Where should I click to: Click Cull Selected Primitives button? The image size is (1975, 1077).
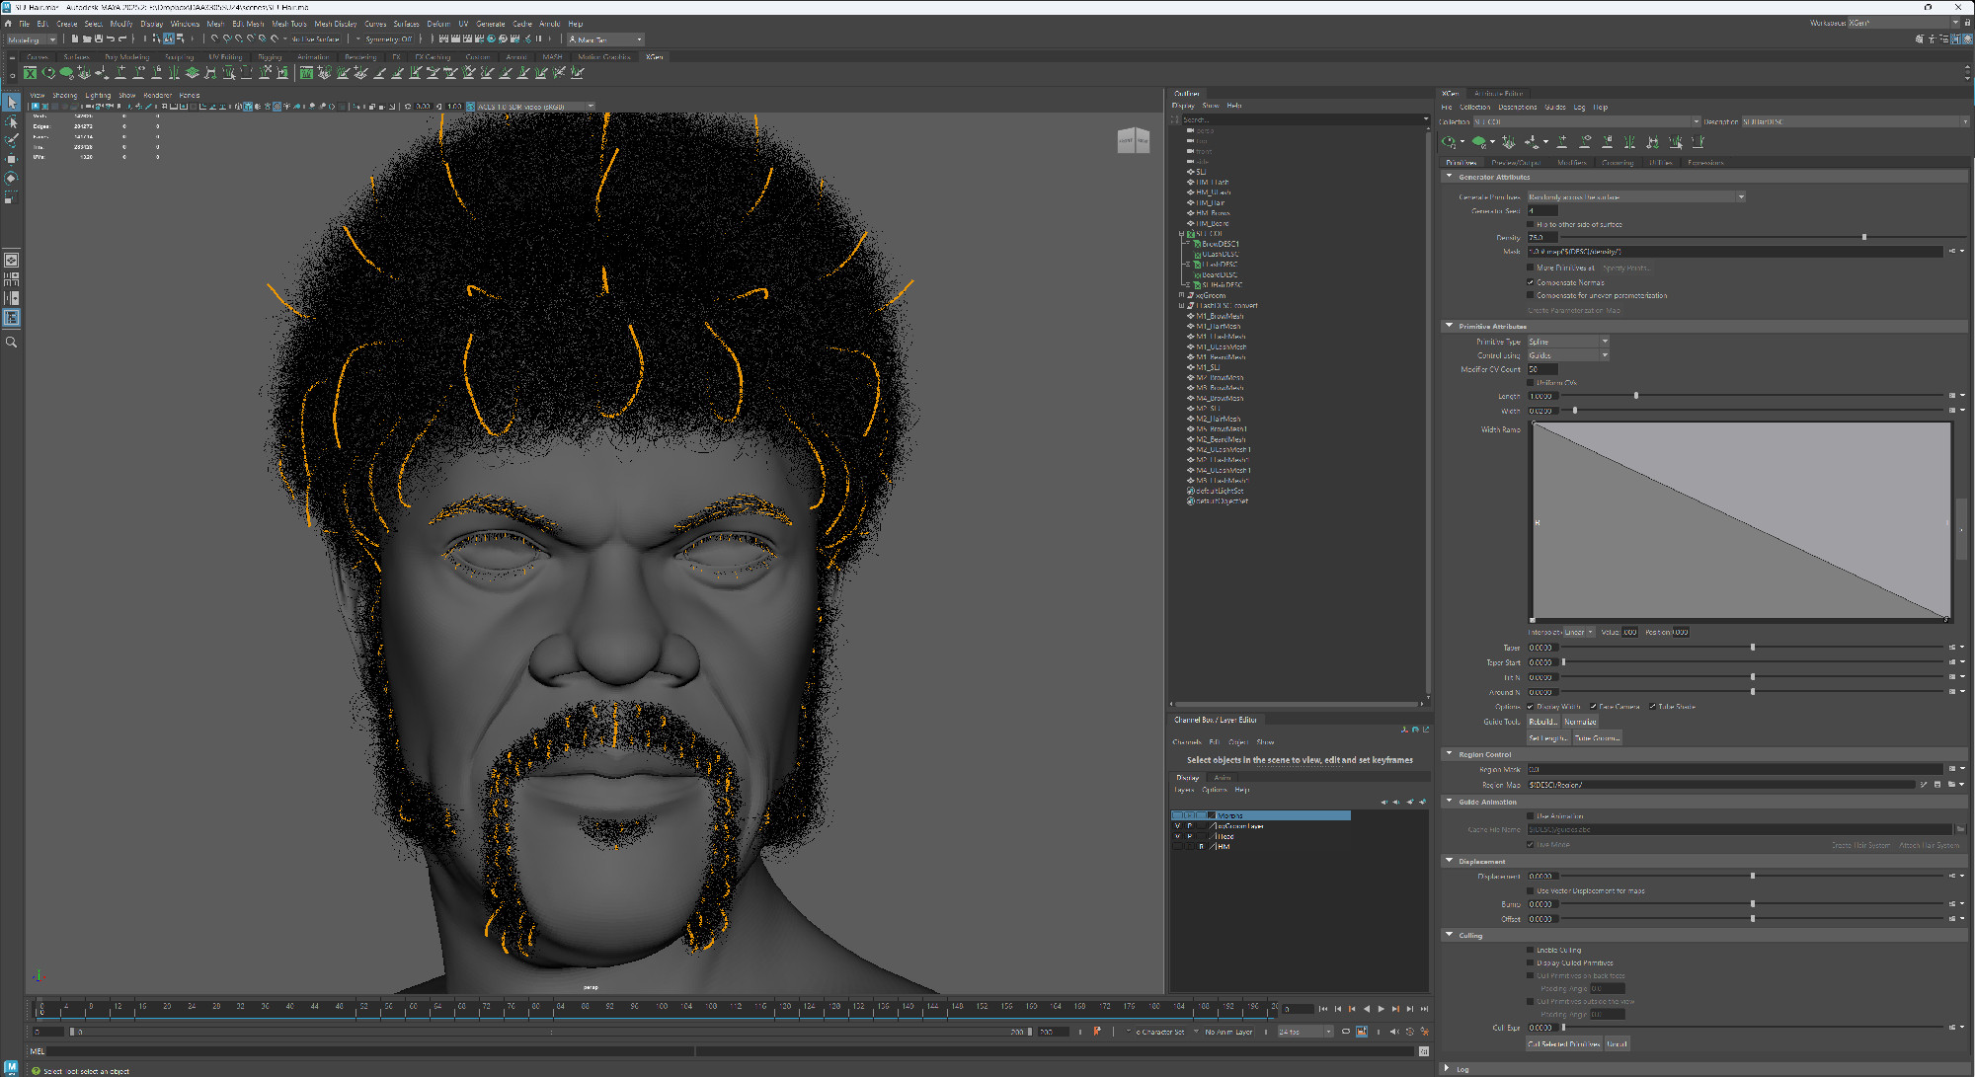pyautogui.click(x=1564, y=1044)
